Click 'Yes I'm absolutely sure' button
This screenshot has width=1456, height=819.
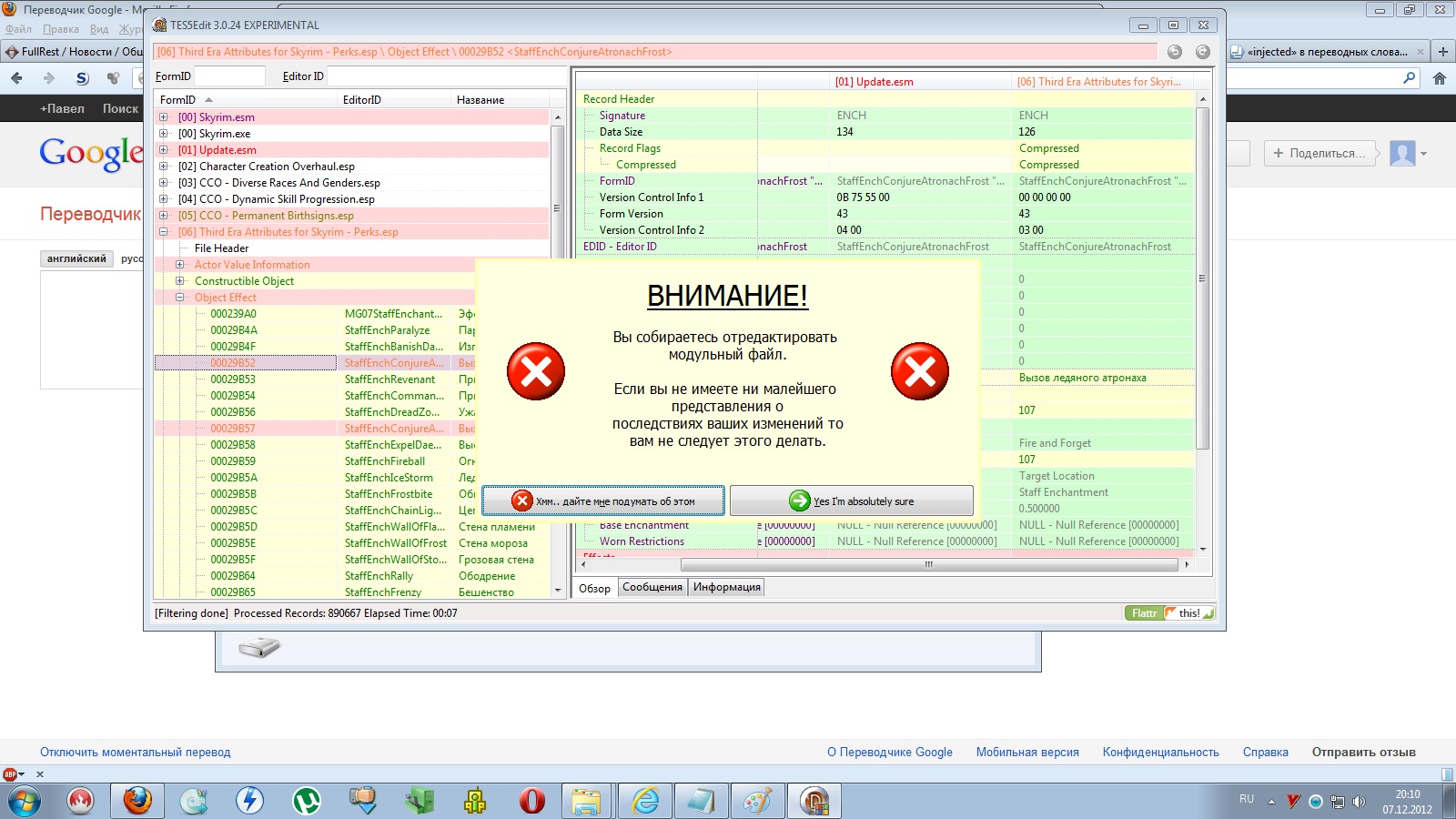click(x=852, y=500)
